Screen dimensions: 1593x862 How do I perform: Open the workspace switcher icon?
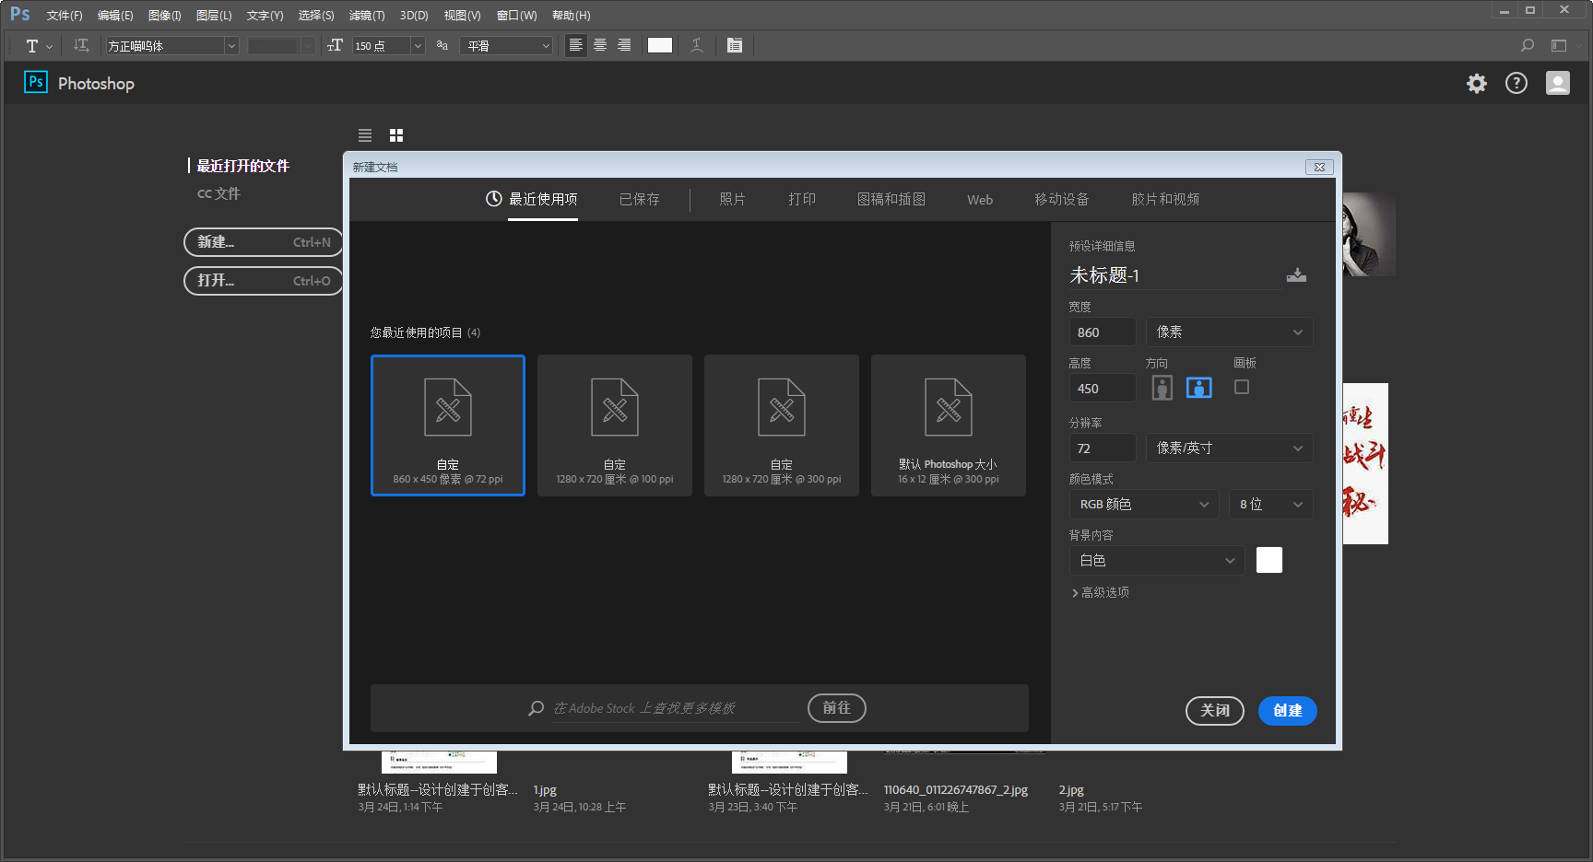coord(1559,45)
